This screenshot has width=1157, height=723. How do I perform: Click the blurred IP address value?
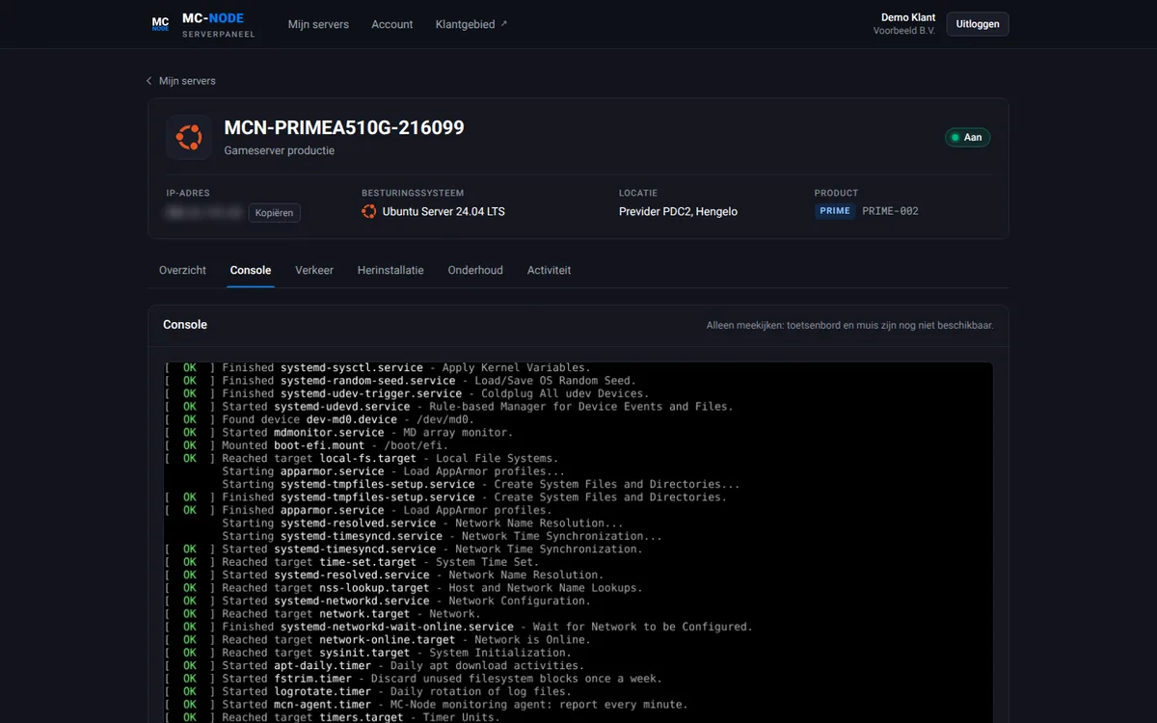203,212
